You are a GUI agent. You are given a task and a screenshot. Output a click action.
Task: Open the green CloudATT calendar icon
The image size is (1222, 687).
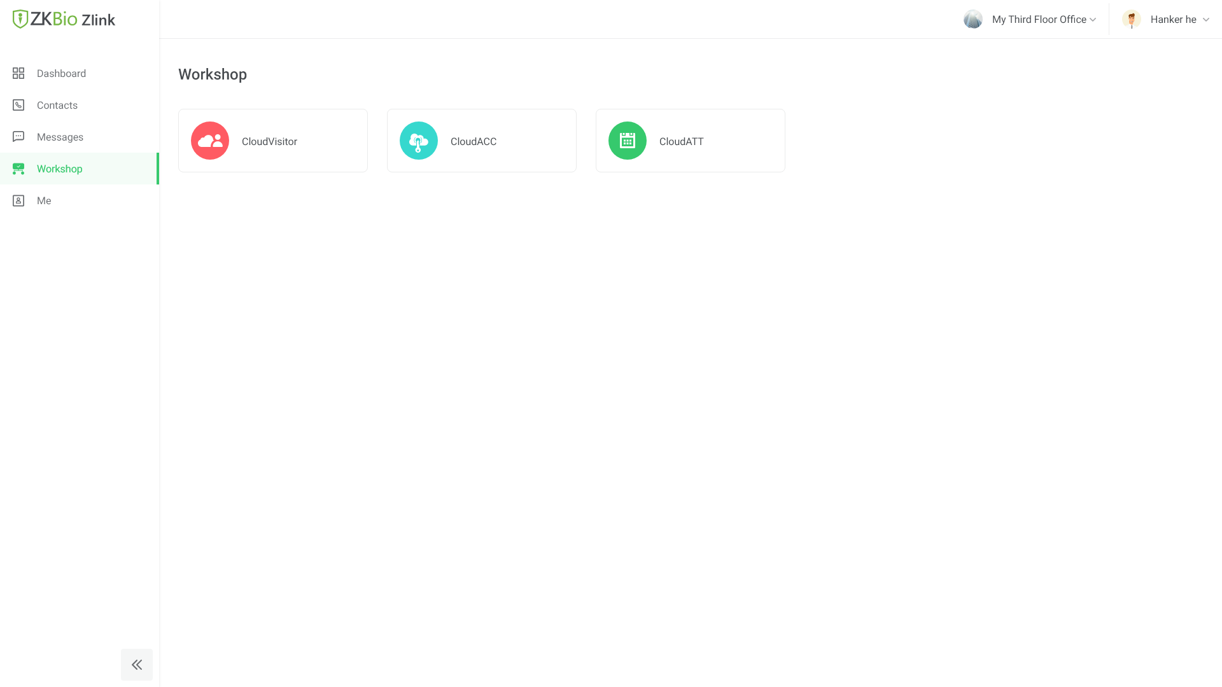tap(628, 141)
